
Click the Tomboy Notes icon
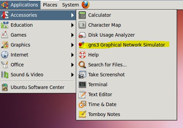pos(82,114)
